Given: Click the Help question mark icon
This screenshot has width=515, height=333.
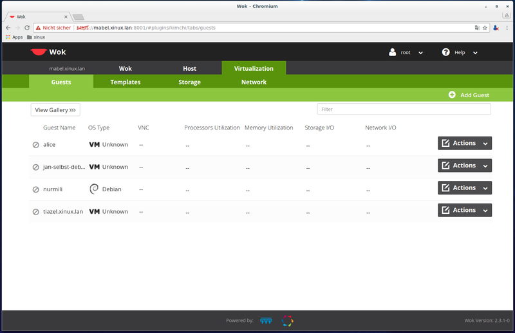Looking at the screenshot, I should point(445,52).
